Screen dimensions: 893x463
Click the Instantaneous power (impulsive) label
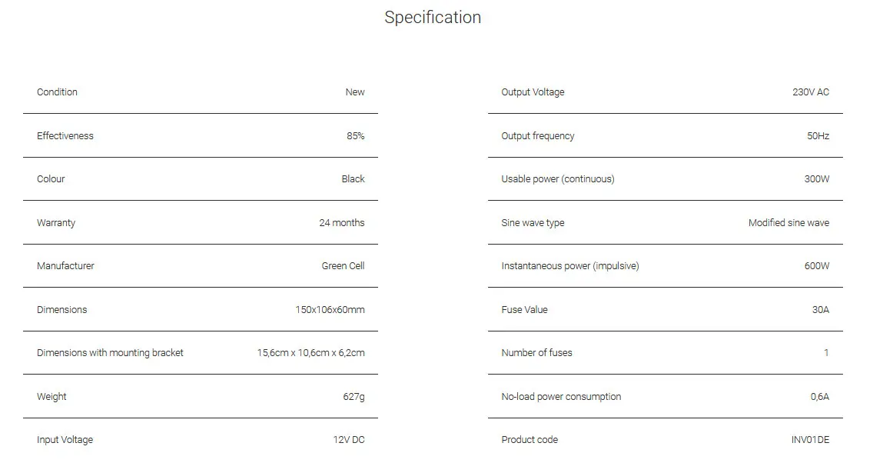coord(569,266)
